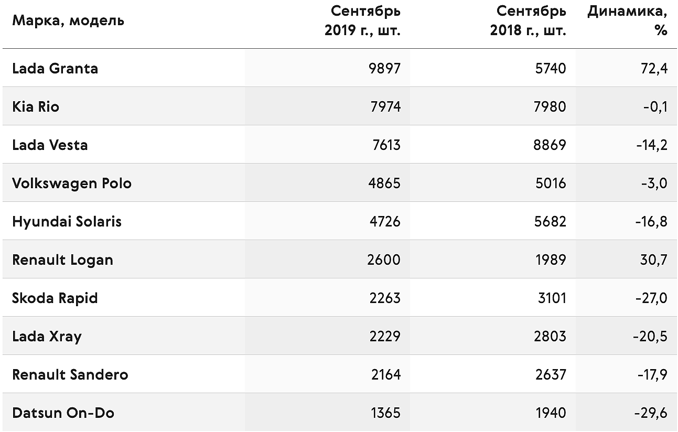
Task: Click the Марка, модель column header
Action: [68, 21]
